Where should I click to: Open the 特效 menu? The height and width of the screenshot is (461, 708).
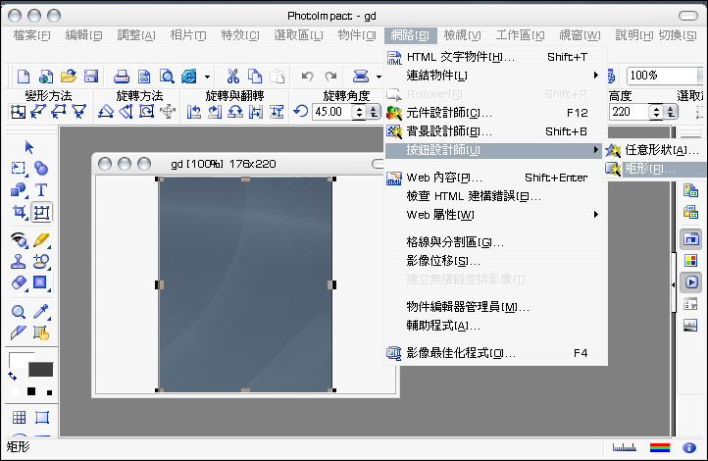coord(240,35)
